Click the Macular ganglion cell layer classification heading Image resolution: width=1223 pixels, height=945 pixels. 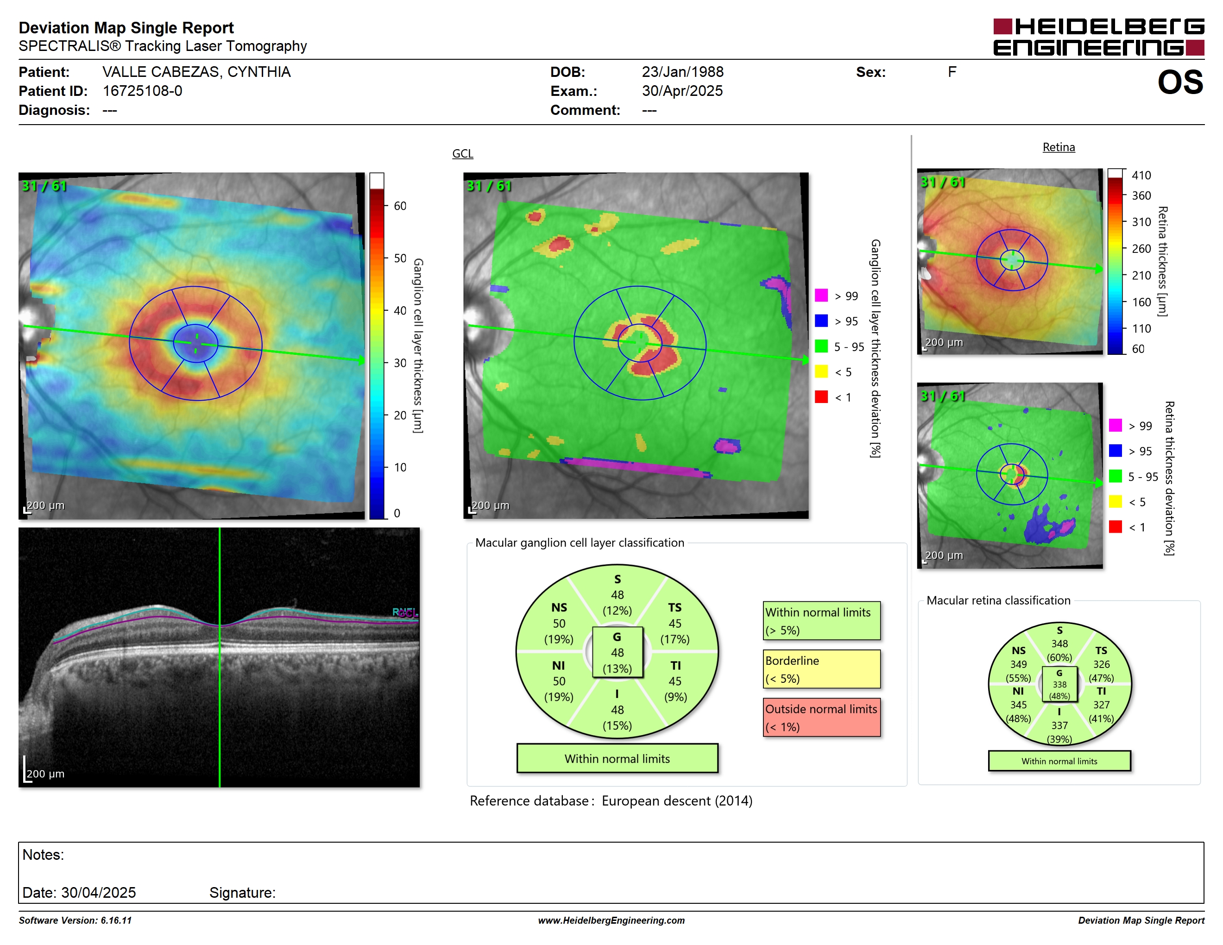[x=580, y=542]
